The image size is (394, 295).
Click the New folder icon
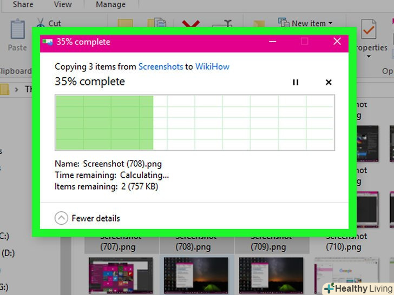[x=259, y=24]
